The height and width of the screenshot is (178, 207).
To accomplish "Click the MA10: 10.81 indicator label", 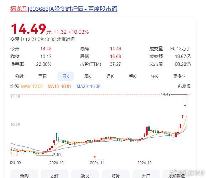I will pyautogui.click(x=59, y=87).
